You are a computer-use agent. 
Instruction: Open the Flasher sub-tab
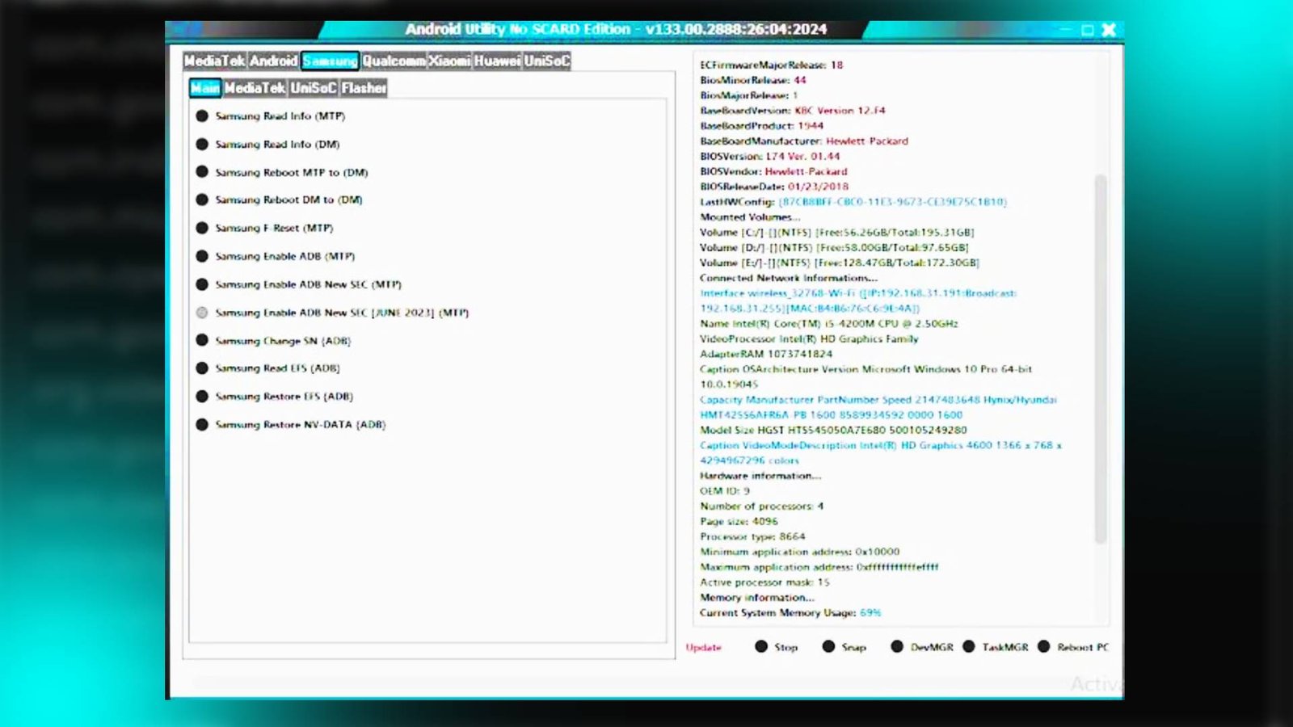point(364,88)
